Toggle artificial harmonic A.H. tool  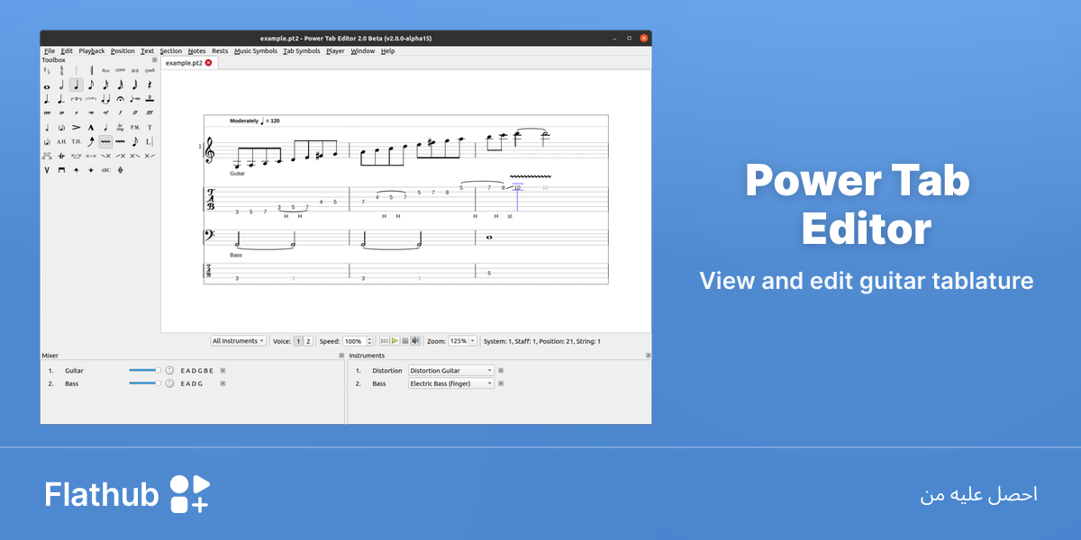[61, 142]
